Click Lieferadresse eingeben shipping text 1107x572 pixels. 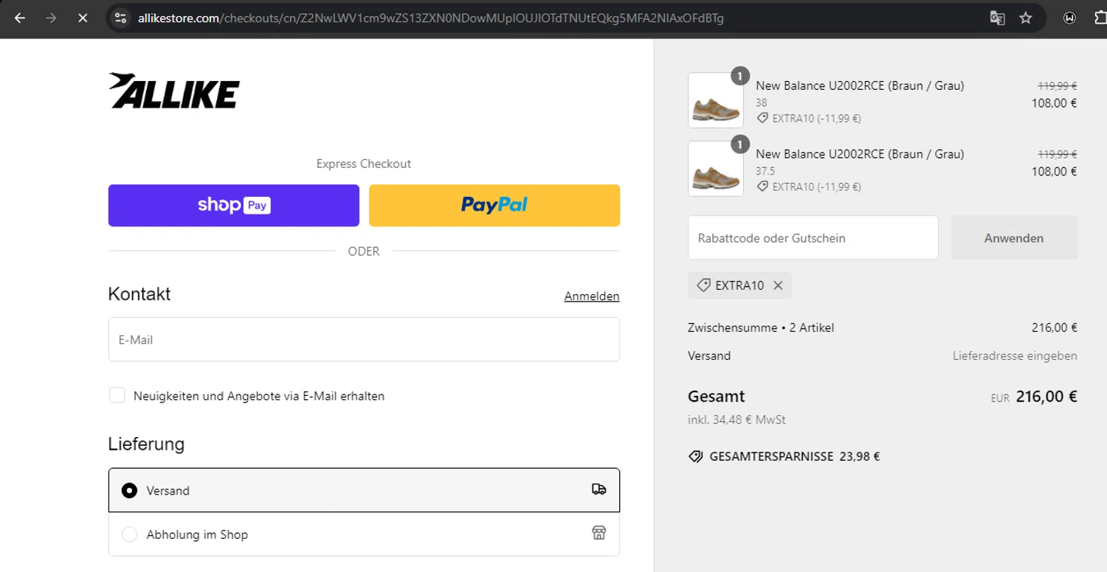[1015, 356]
